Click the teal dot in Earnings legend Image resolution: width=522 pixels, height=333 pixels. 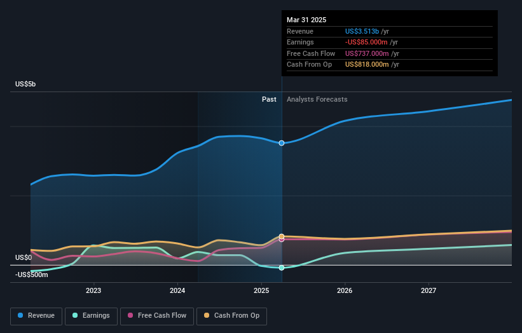tap(75, 315)
